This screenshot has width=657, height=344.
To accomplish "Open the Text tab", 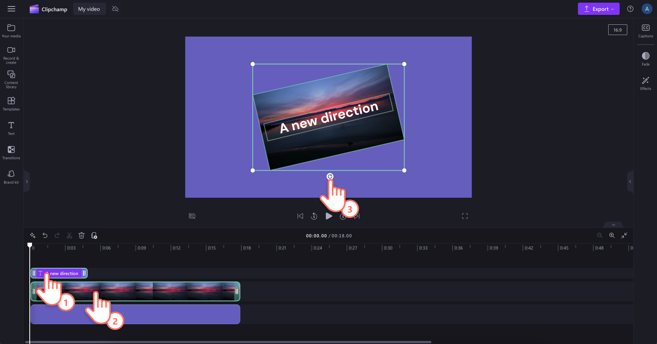I will [x=11, y=128].
